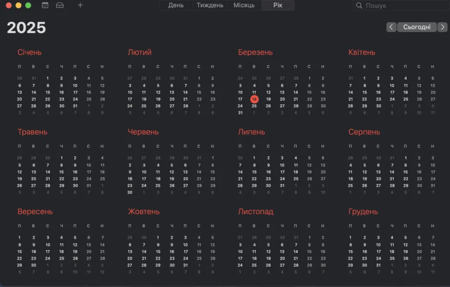Select day 21 in Травень
This screenshot has height=287, width=450.
coord(48,179)
